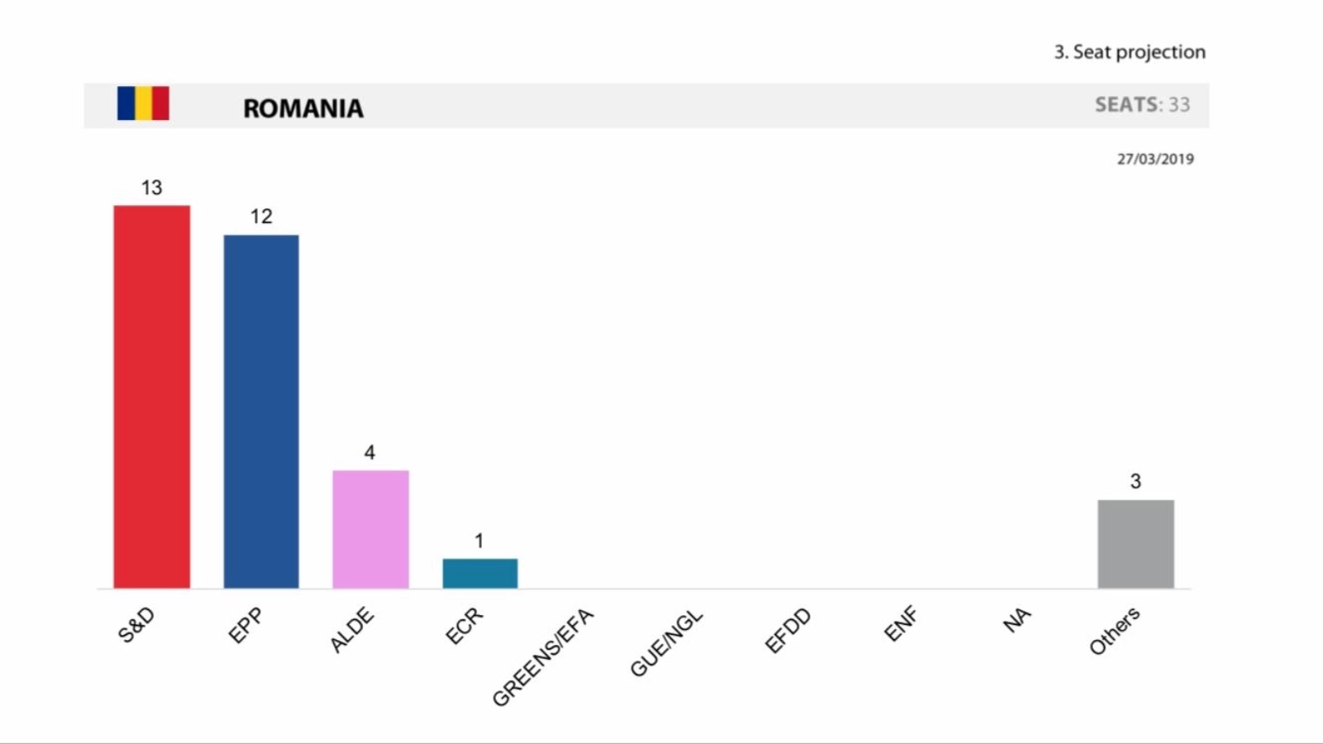Select the '3. Seat projection' section title

(1129, 52)
